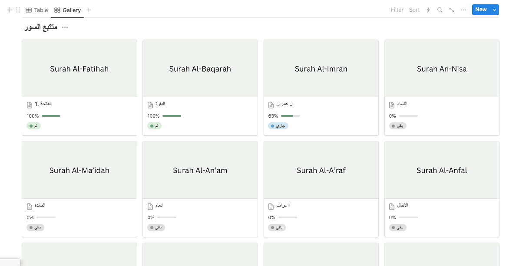Viewport: 506px width, 266px height.
Task: Click the Filter option
Action: pos(397,10)
